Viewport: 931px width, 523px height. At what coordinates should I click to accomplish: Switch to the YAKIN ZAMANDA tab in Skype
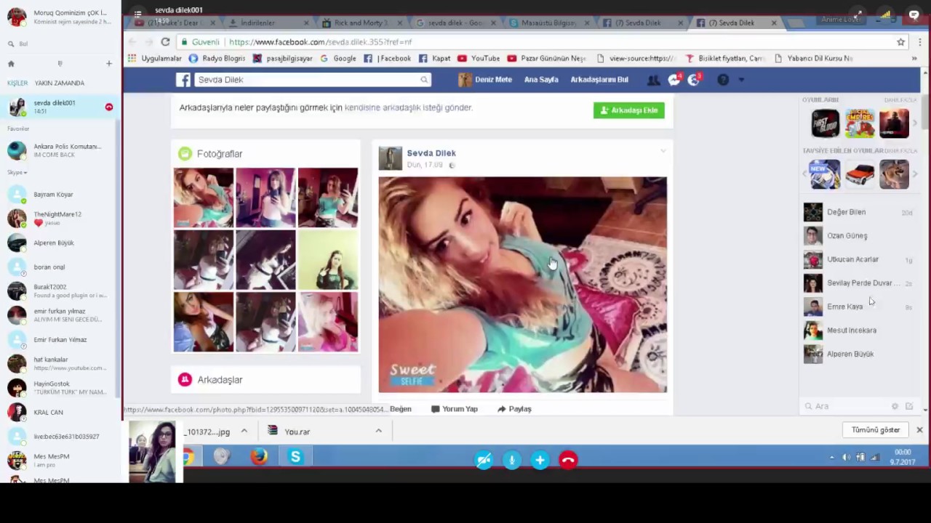click(60, 83)
